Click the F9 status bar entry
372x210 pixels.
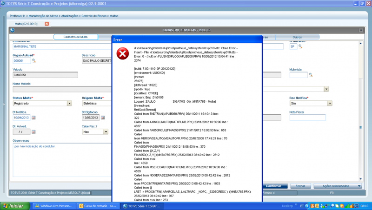332,193
